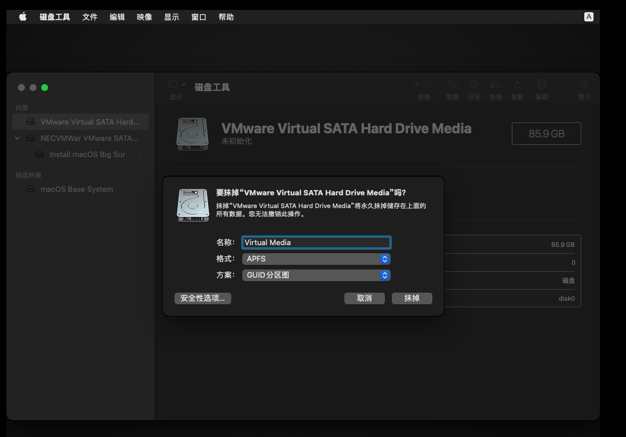Click the 抹掉 erase button in the dialog
Viewport: 626px width, 437px height.
pos(412,298)
